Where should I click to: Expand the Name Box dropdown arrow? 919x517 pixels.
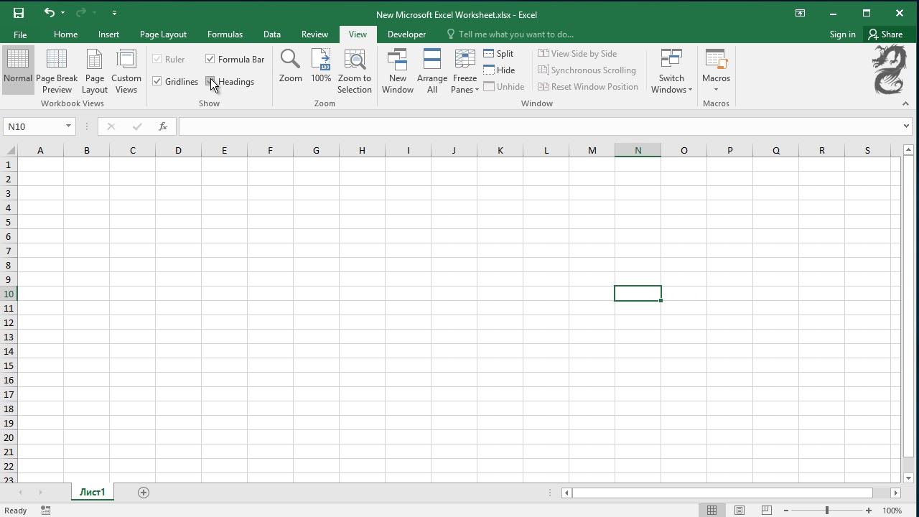[x=69, y=126]
